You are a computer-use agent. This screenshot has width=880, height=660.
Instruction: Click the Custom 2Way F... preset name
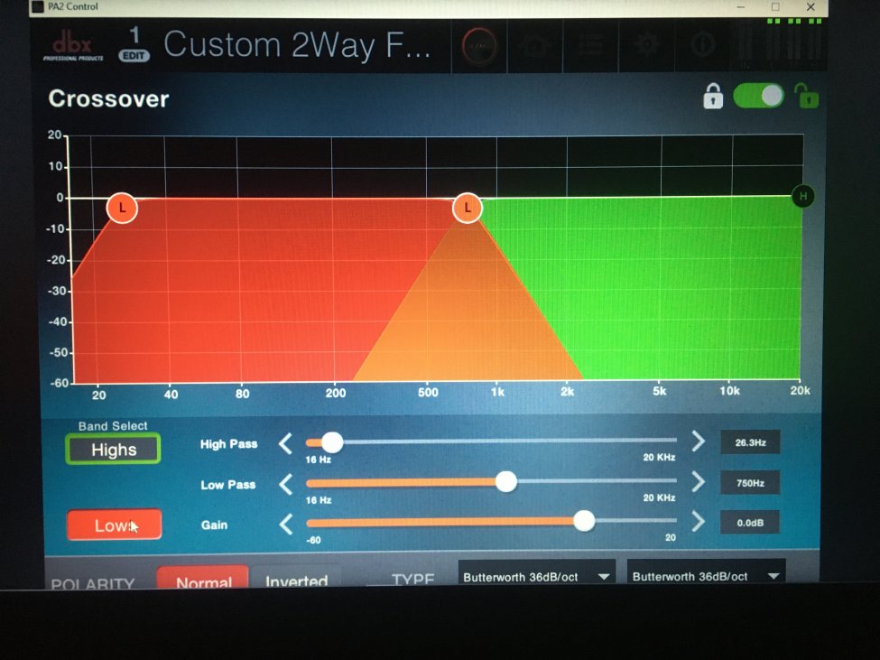[x=297, y=45]
